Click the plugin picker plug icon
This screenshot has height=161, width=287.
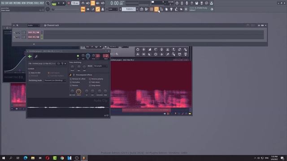click(x=171, y=9)
